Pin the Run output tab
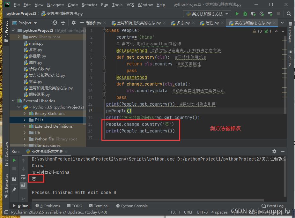295x218 pixels. 14,190
